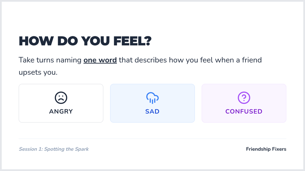Click the word "Spark" in the footer
The height and width of the screenshot is (171, 305).
point(82,149)
